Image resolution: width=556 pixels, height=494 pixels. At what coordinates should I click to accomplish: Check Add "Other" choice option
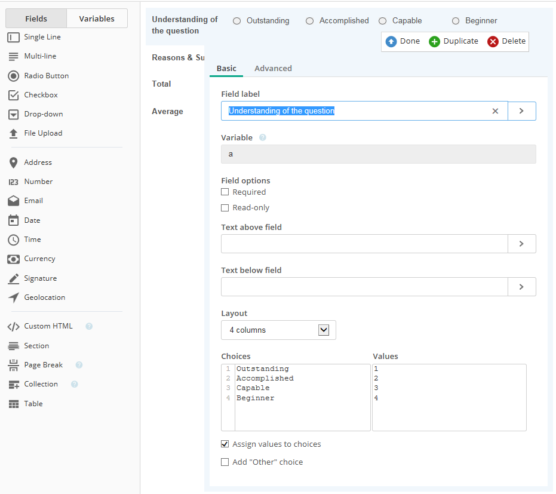click(x=225, y=462)
